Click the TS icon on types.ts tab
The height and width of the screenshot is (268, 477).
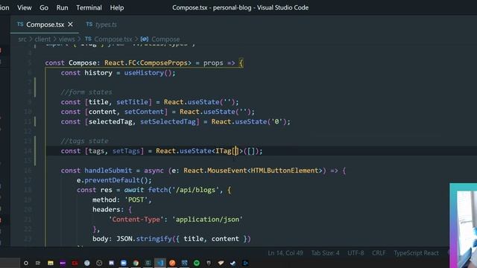click(x=89, y=25)
